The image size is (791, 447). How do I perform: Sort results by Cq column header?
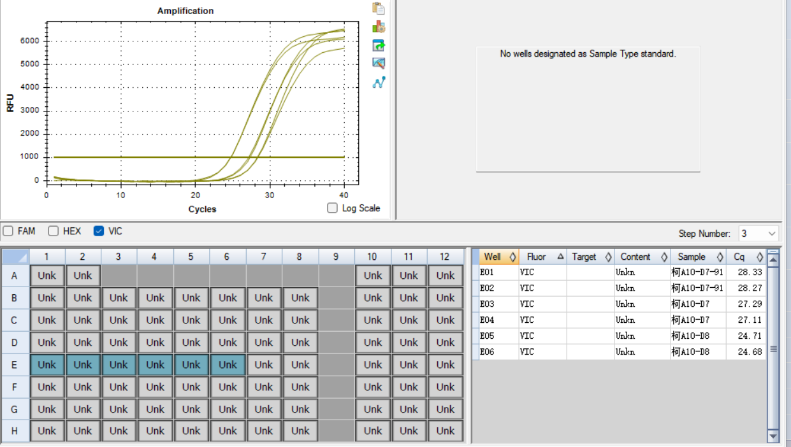[746, 257]
